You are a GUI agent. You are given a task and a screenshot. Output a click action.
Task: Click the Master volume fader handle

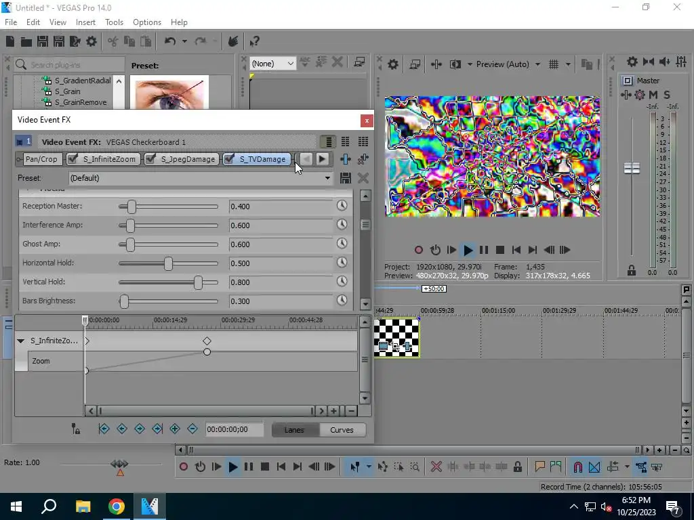632,168
